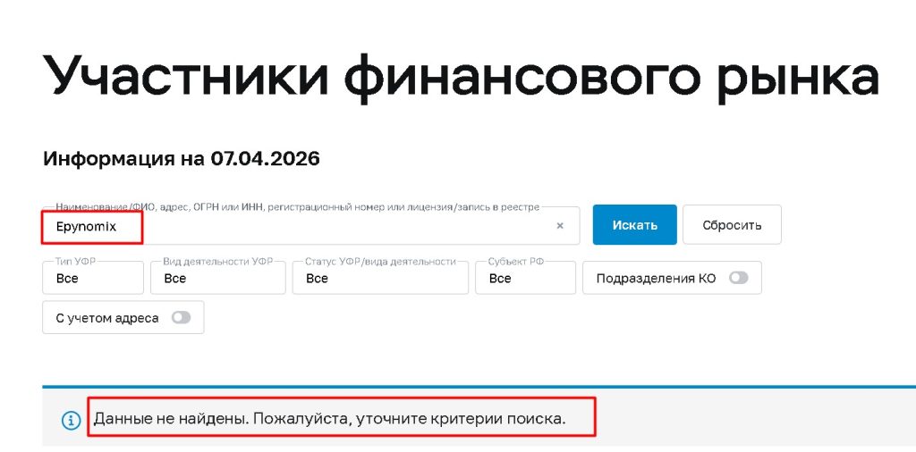Viewport: 916px width, 452px height.
Task: Open the Тип УФР dropdown
Action: coord(93,278)
